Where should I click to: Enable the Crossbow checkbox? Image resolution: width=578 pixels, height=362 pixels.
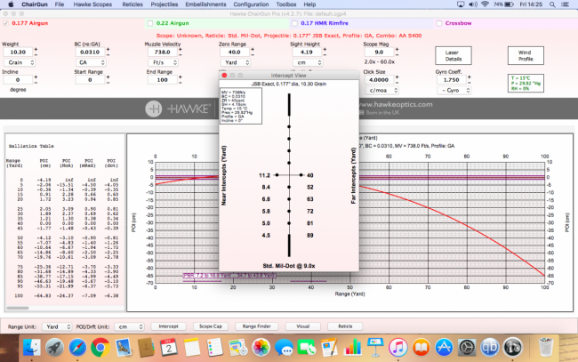coord(439,23)
